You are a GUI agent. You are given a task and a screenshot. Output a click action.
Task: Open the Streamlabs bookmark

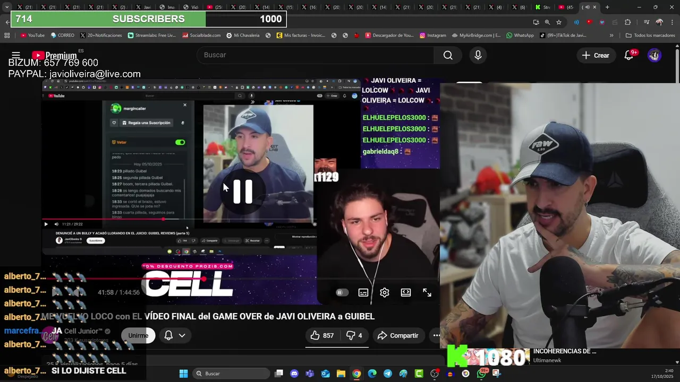[152, 35]
